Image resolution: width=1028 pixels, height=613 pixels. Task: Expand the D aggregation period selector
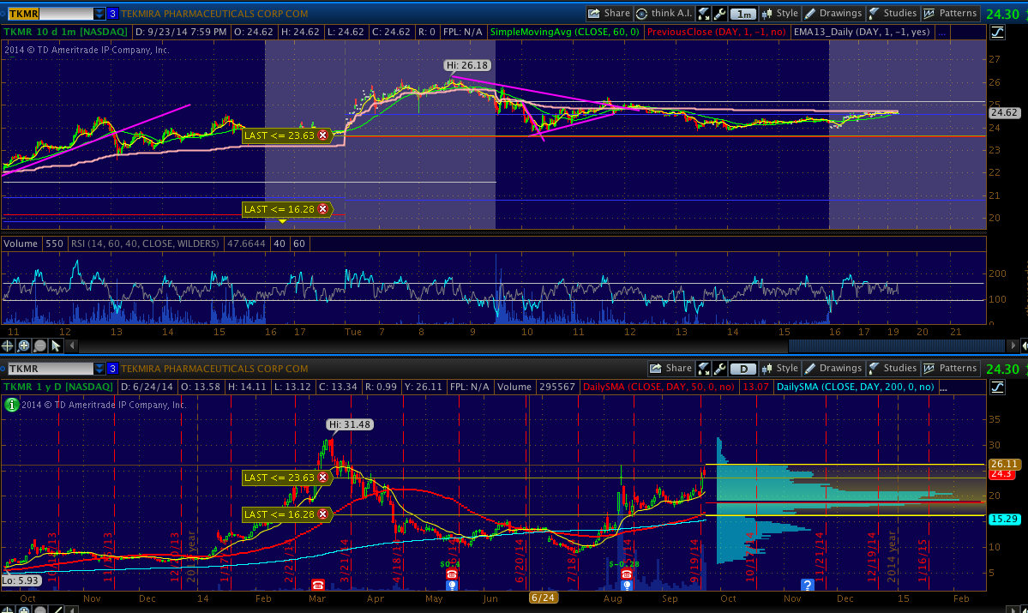(x=742, y=369)
